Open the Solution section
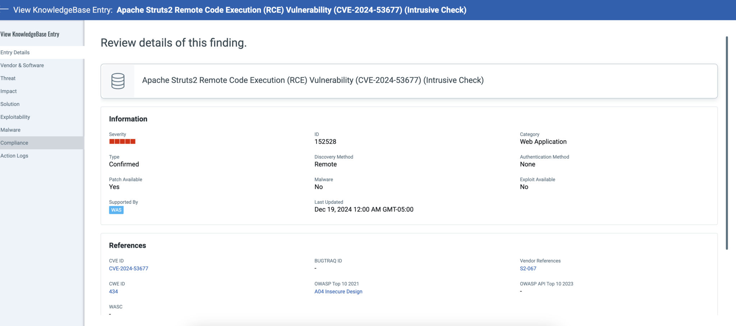 [10, 104]
